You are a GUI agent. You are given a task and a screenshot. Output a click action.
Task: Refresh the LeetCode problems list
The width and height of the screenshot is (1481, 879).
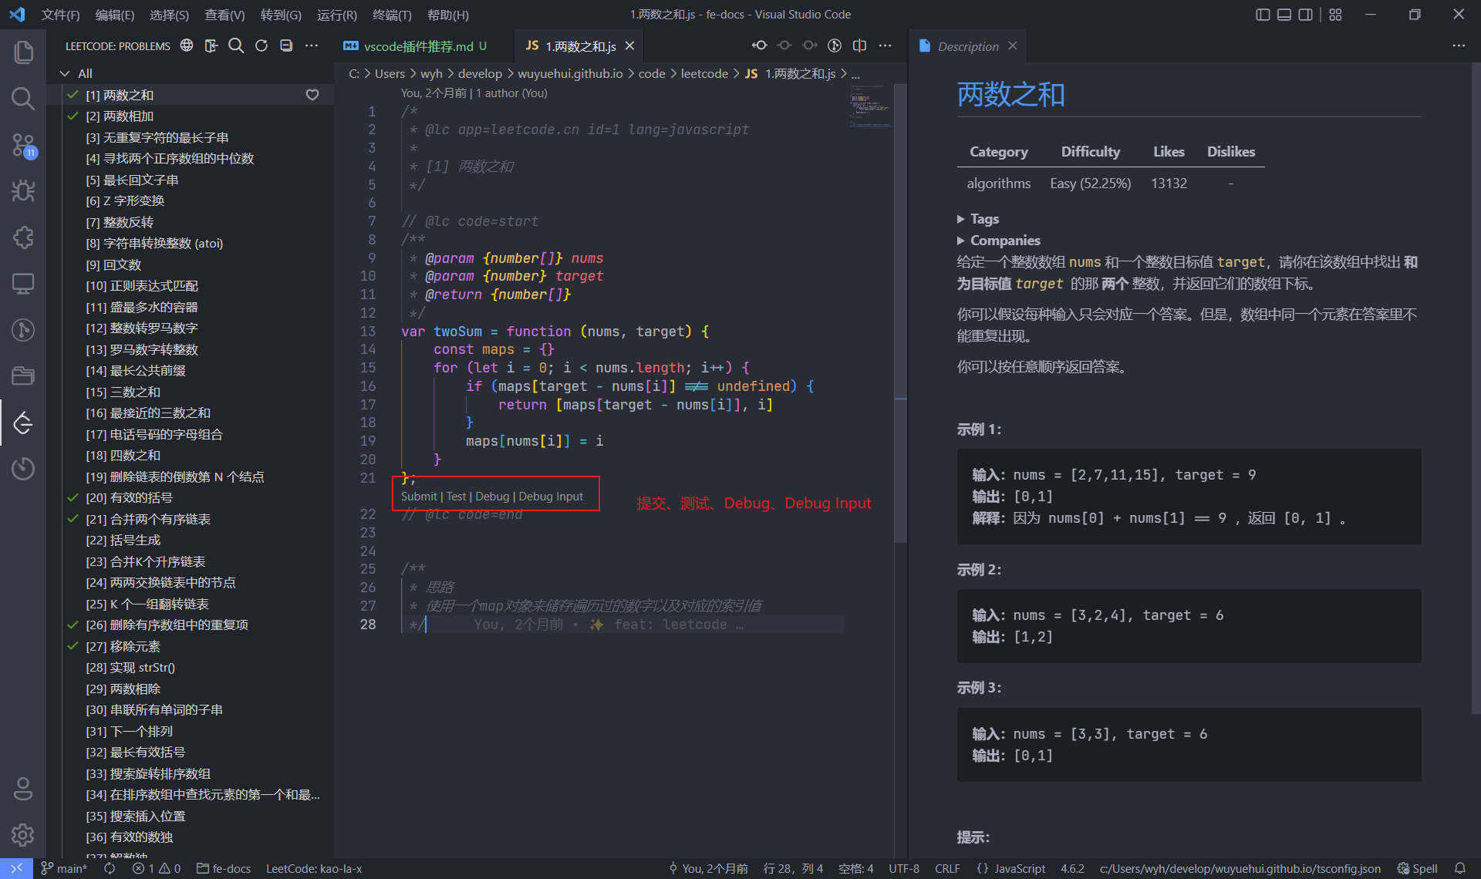(x=261, y=45)
